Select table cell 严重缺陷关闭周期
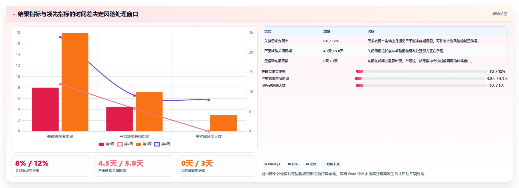The height and width of the screenshot is (188, 519). 278,51
